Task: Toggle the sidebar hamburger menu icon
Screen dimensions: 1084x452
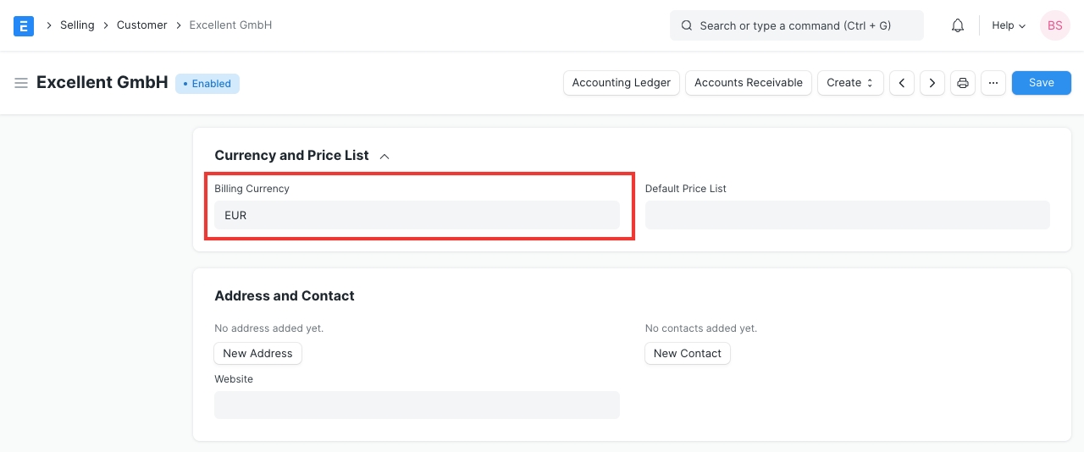Action: pyautogui.click(x=21, y=83)
